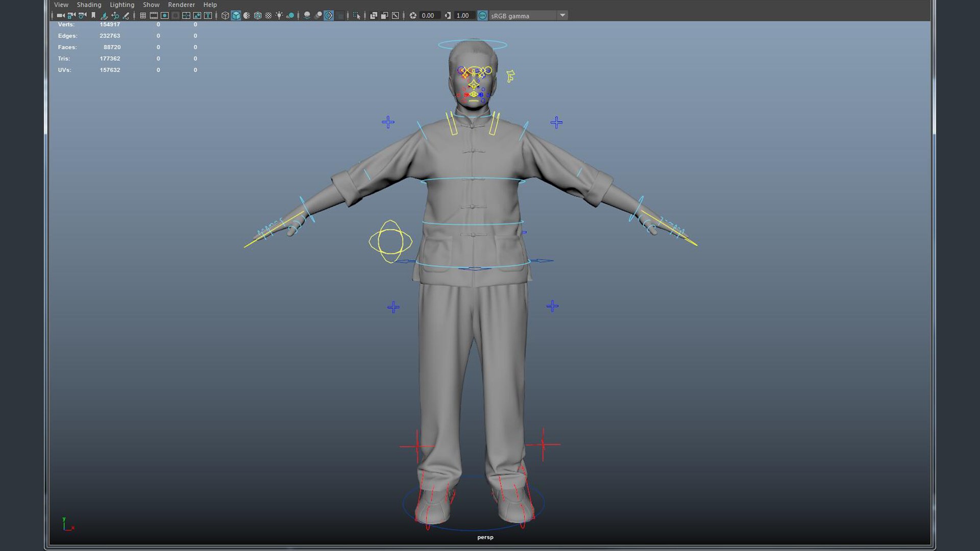Toggle the Safe Title overlay icon
The height and width of the screenshot is (551, 980).
[x=208, y=16]
